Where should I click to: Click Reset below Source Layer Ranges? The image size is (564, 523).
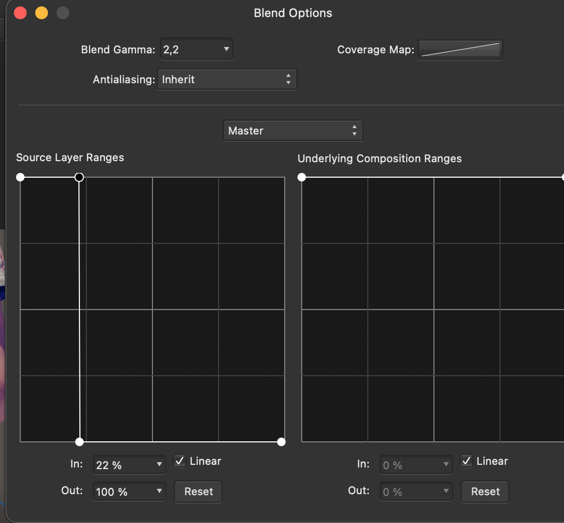point(198,492)
